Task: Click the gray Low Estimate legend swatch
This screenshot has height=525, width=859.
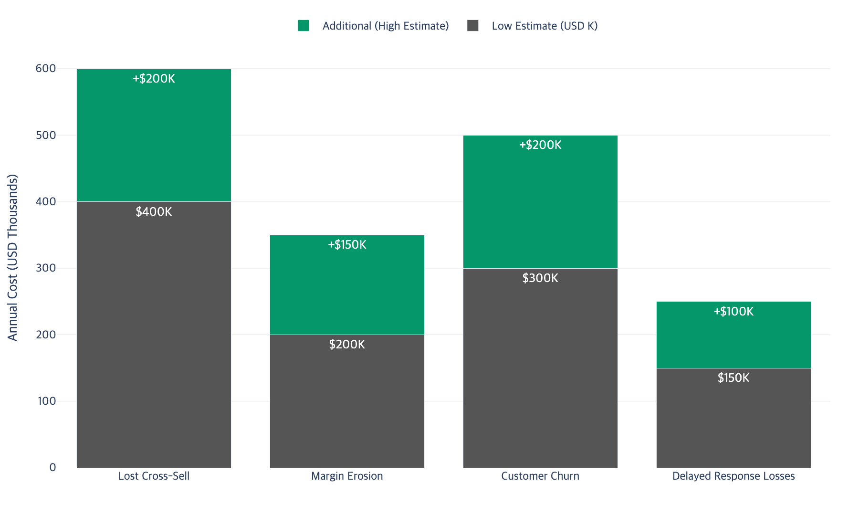Action: (473, 26)
